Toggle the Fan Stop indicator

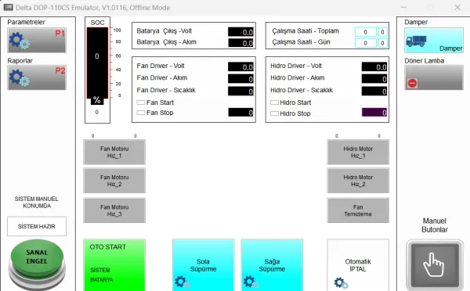click(141, 113)
